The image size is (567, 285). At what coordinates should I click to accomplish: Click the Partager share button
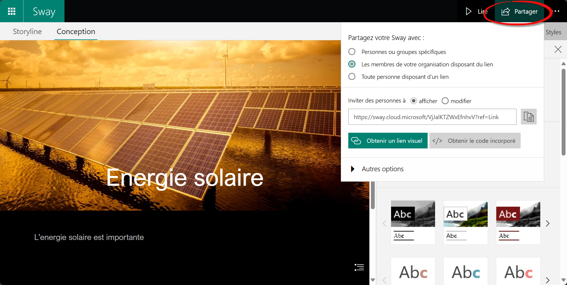pos(519,12)
